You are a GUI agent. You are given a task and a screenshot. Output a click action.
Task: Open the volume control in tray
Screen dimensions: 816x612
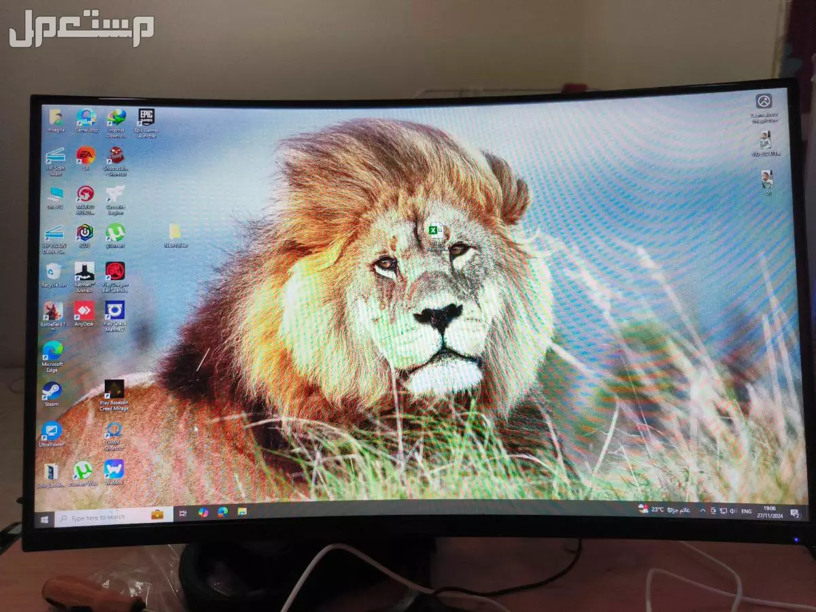click(733, 511)
